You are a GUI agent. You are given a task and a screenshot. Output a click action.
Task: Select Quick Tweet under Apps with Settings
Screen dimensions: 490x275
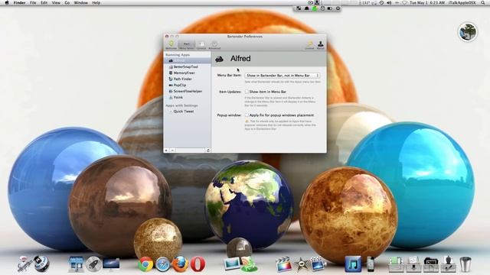coord(188,112)
